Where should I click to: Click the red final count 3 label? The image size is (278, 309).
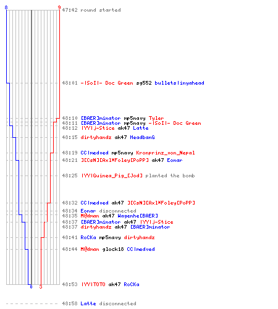[x=41, y=287]
